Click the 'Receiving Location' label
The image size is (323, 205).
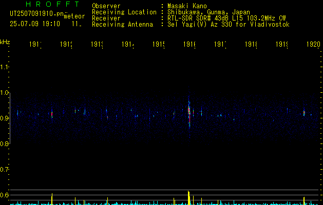(124, 12)
